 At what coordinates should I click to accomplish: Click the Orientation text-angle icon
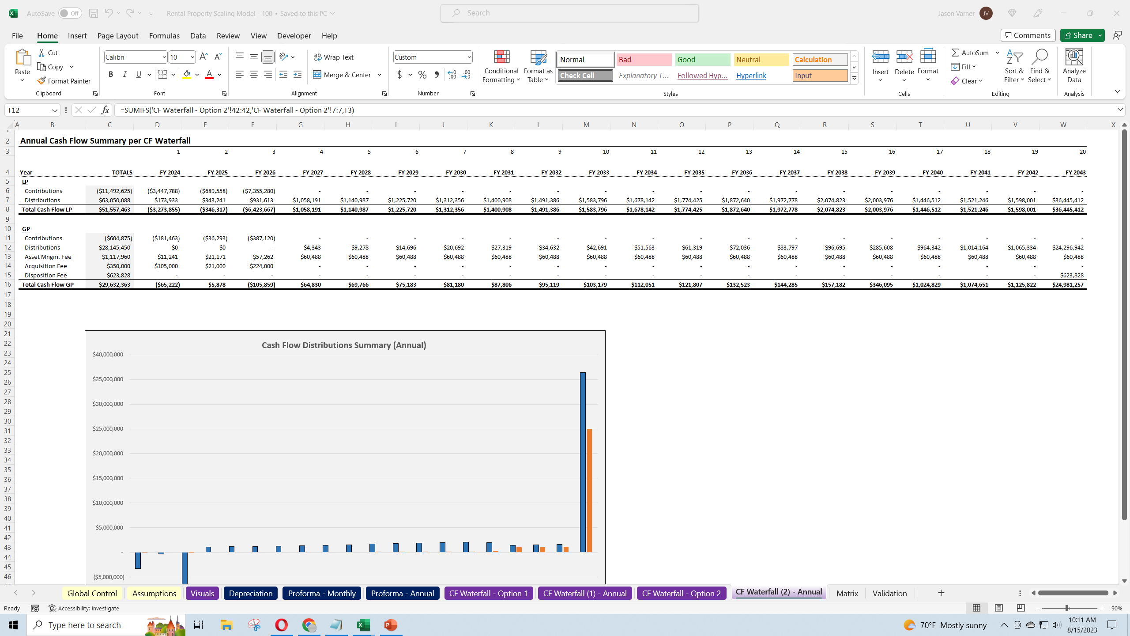[x=284, y=57]
